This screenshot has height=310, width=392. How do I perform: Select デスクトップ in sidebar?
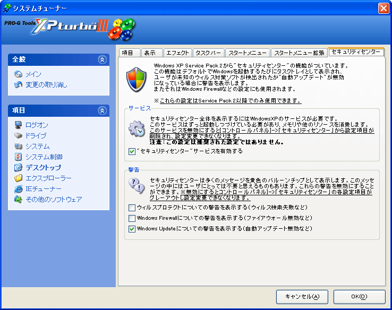point(44,168)
